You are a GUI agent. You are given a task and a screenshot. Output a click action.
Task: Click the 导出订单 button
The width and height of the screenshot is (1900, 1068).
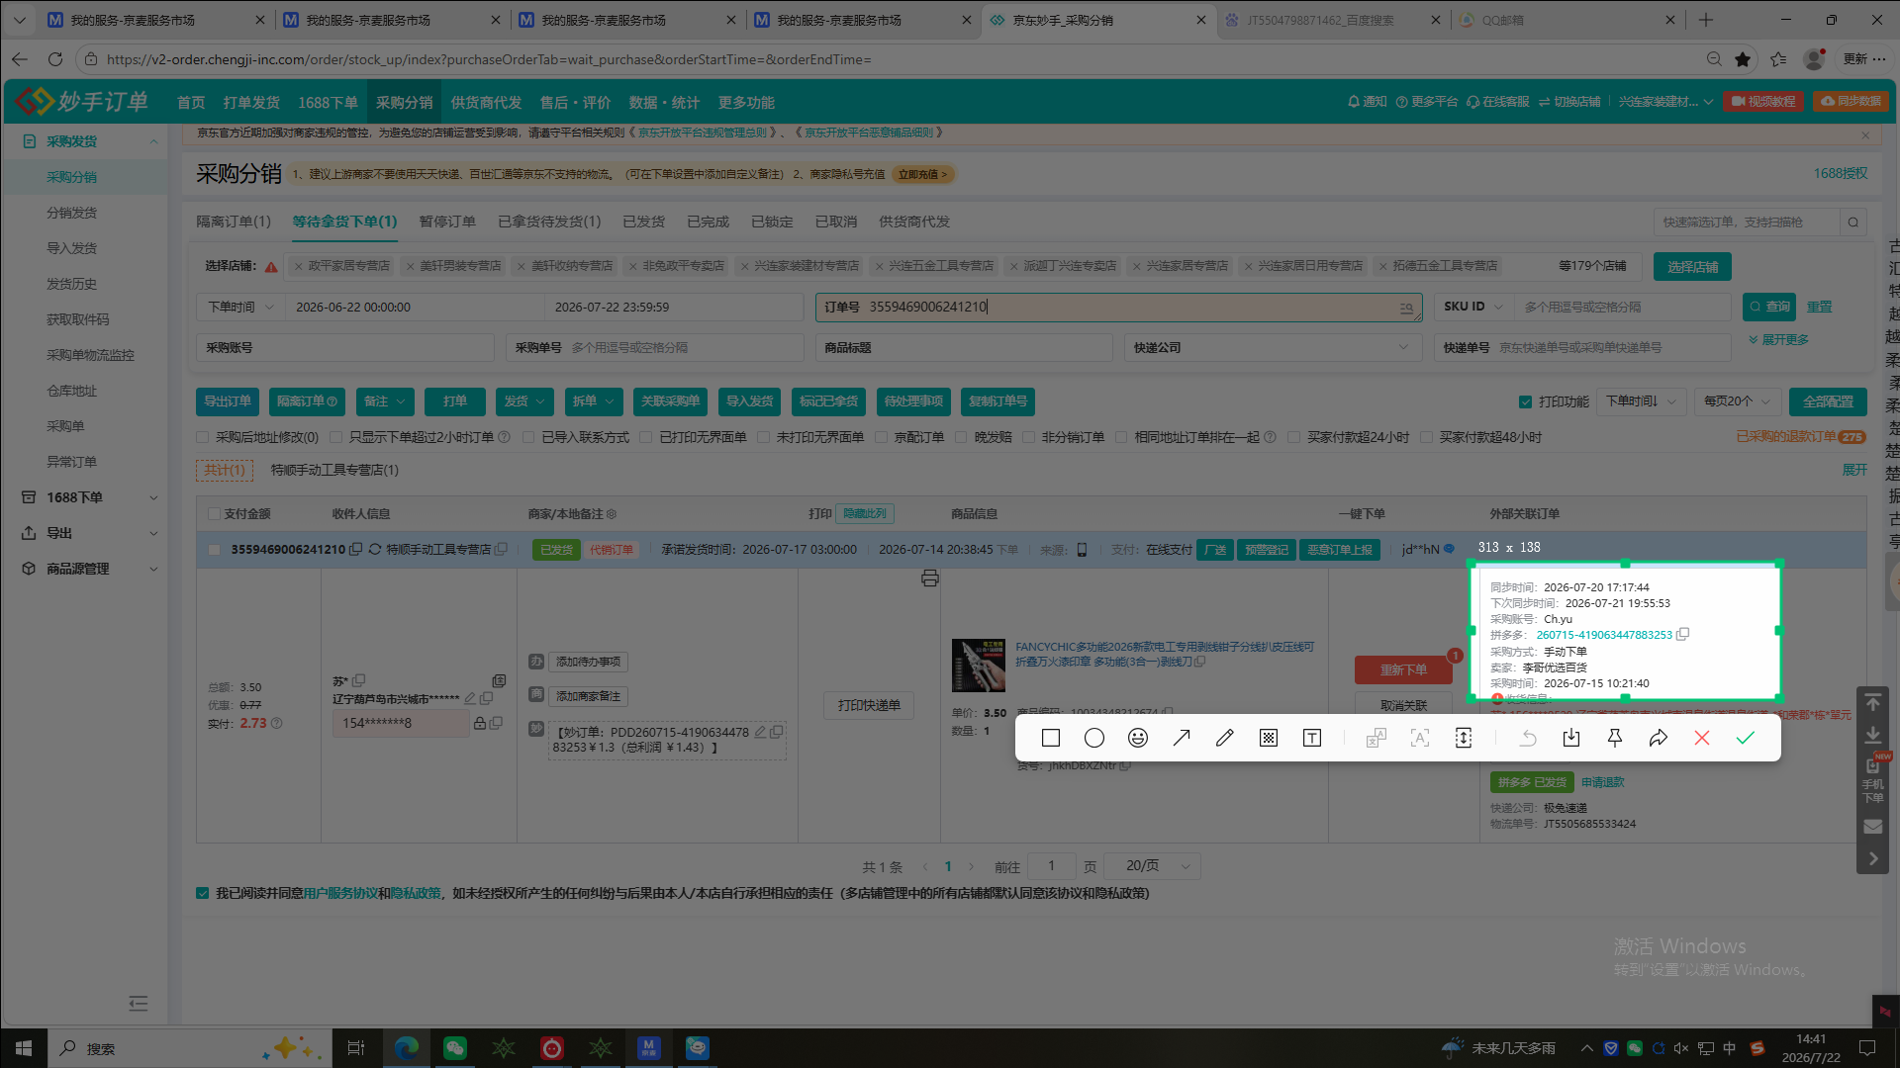(228, 401)
